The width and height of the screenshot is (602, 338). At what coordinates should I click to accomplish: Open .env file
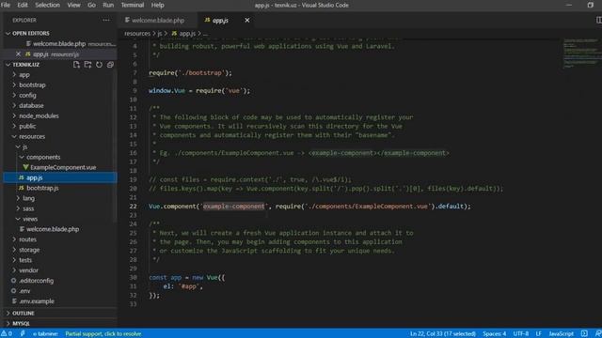[x=24, y=291]
